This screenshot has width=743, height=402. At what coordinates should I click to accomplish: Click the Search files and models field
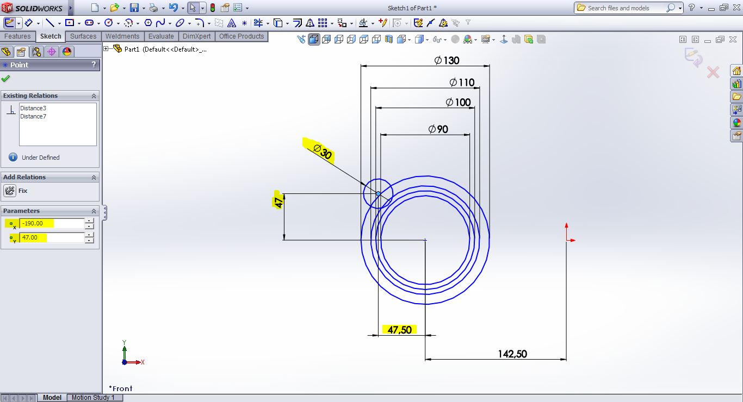tap(626, 8)
